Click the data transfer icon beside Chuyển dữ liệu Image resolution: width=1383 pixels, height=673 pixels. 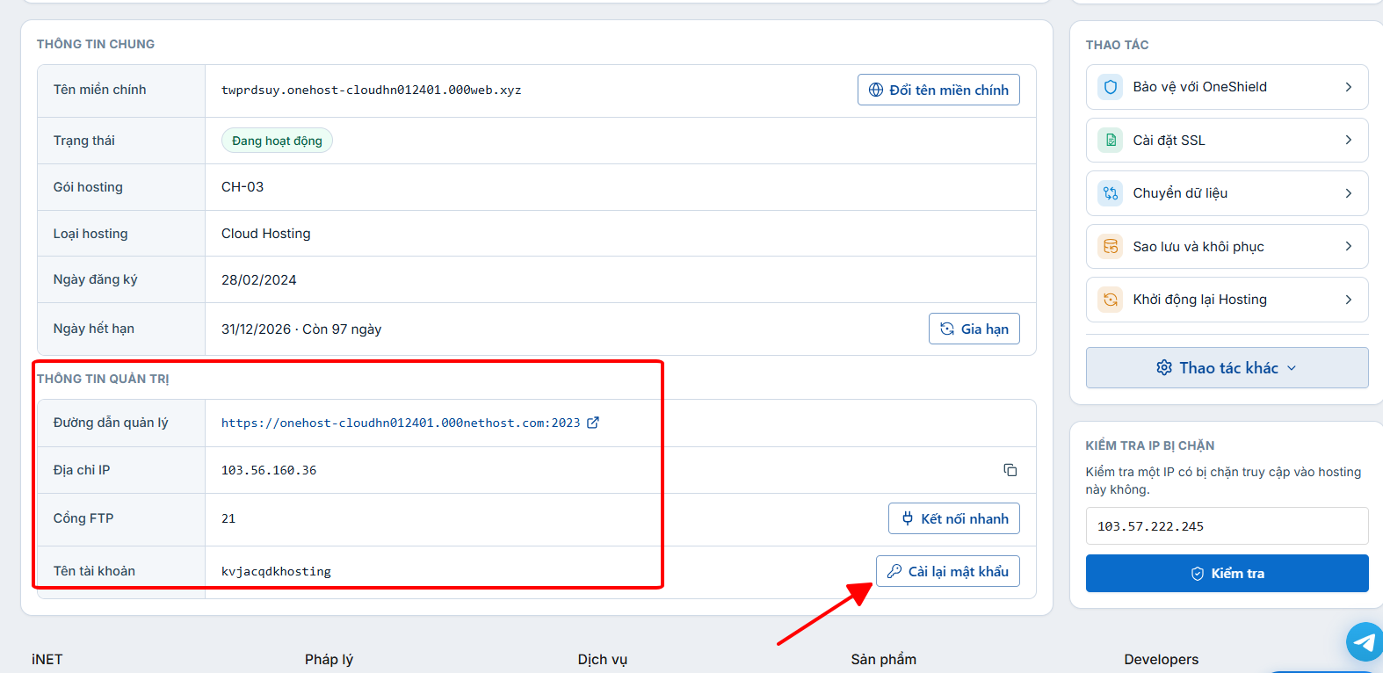point(1111,193)
